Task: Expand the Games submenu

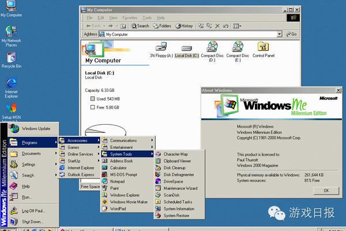Action: click(x=80, y=147)
